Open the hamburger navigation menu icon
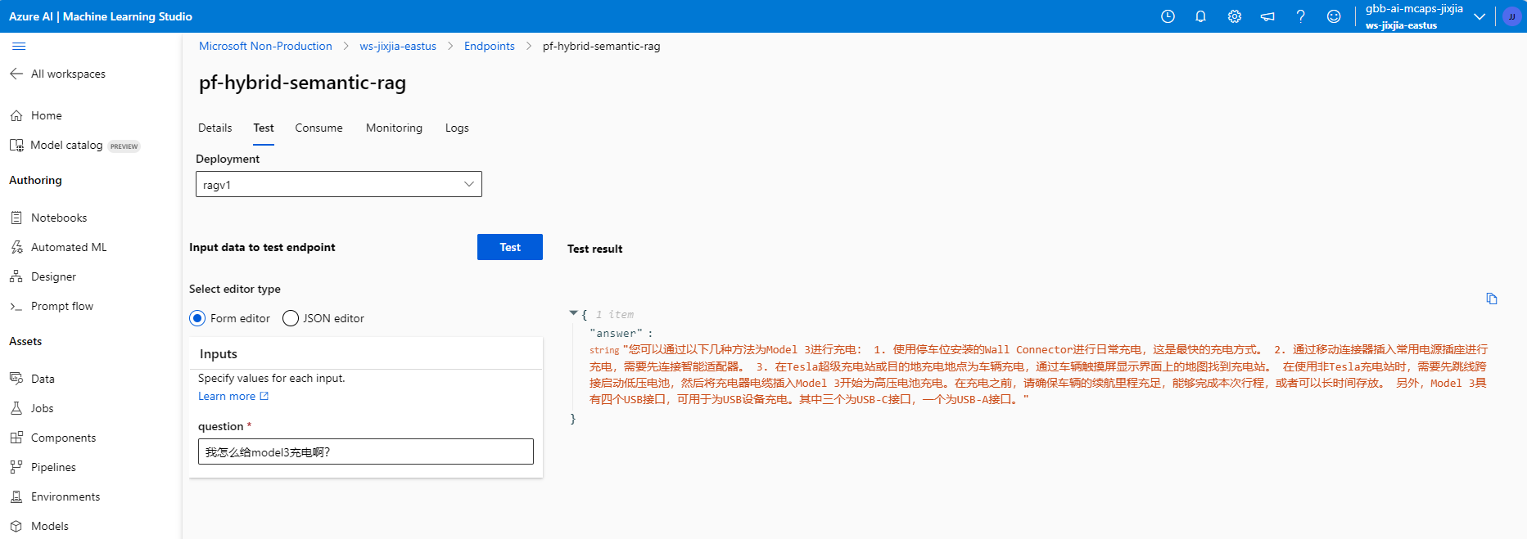This screenshot has width=1527, height=539. 19,47
